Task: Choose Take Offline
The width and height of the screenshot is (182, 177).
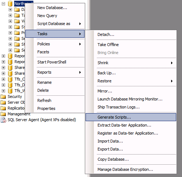Action: click(x=131, y=45)
